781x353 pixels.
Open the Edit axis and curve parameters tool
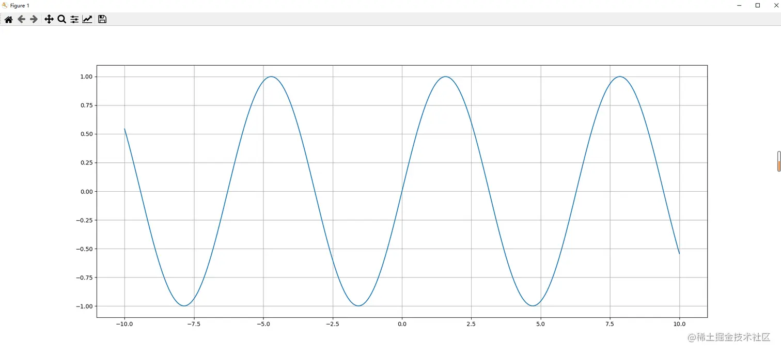tap(87, 19)
